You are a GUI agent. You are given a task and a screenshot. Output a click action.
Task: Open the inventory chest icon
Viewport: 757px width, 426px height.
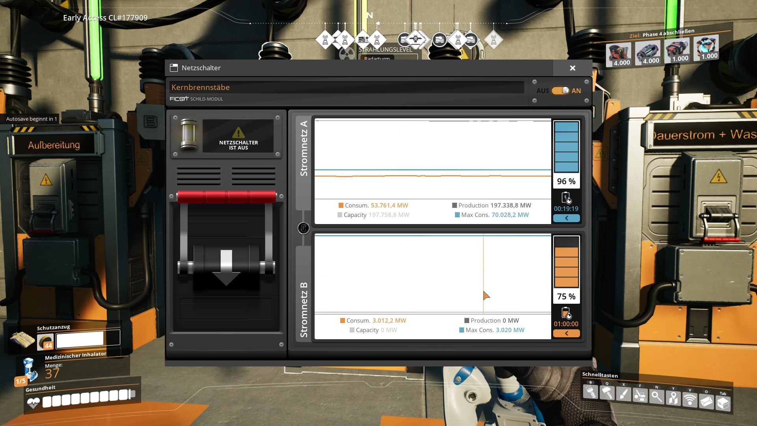pos(723,403)
